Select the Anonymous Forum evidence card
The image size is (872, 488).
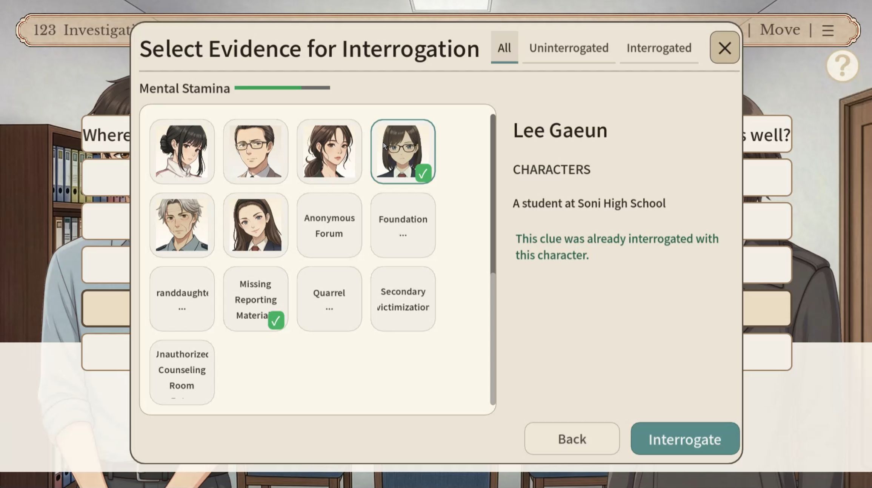point(329,225)
